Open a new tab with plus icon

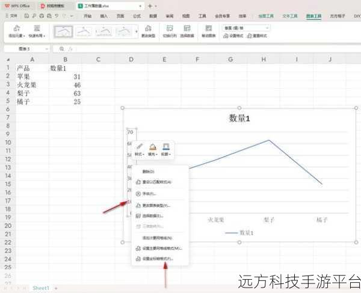150,6
